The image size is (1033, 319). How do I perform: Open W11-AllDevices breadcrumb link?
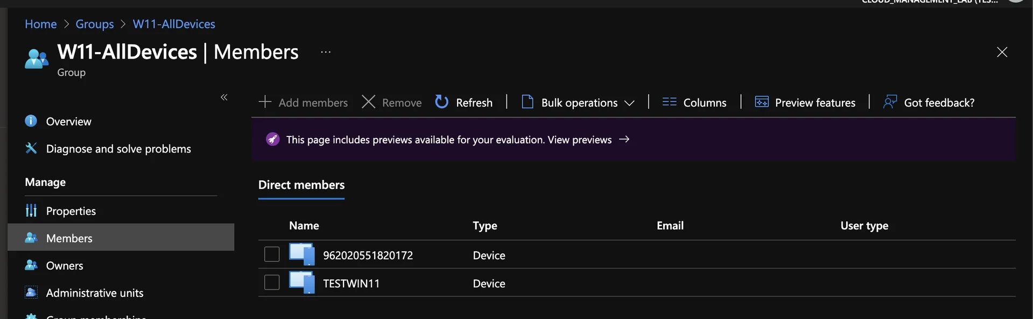tap(174, 24)
